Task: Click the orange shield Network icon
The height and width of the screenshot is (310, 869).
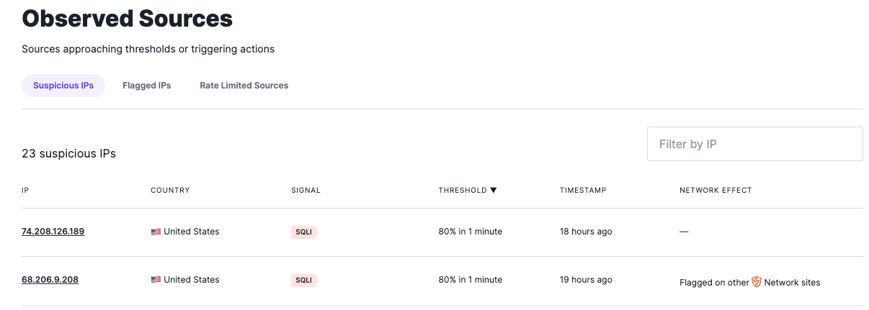Action: click(757, 282)
